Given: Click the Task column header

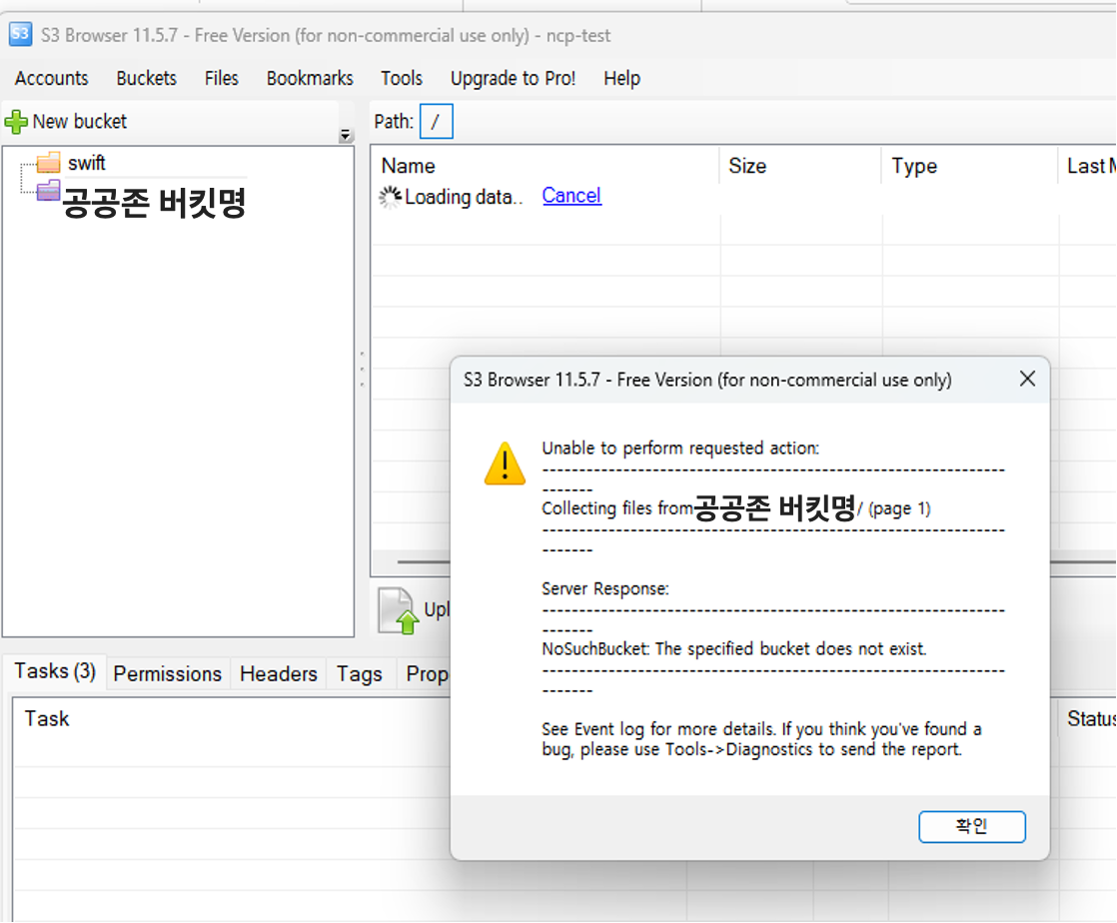Looking at the screenshot, I should (x=47, y=718).
